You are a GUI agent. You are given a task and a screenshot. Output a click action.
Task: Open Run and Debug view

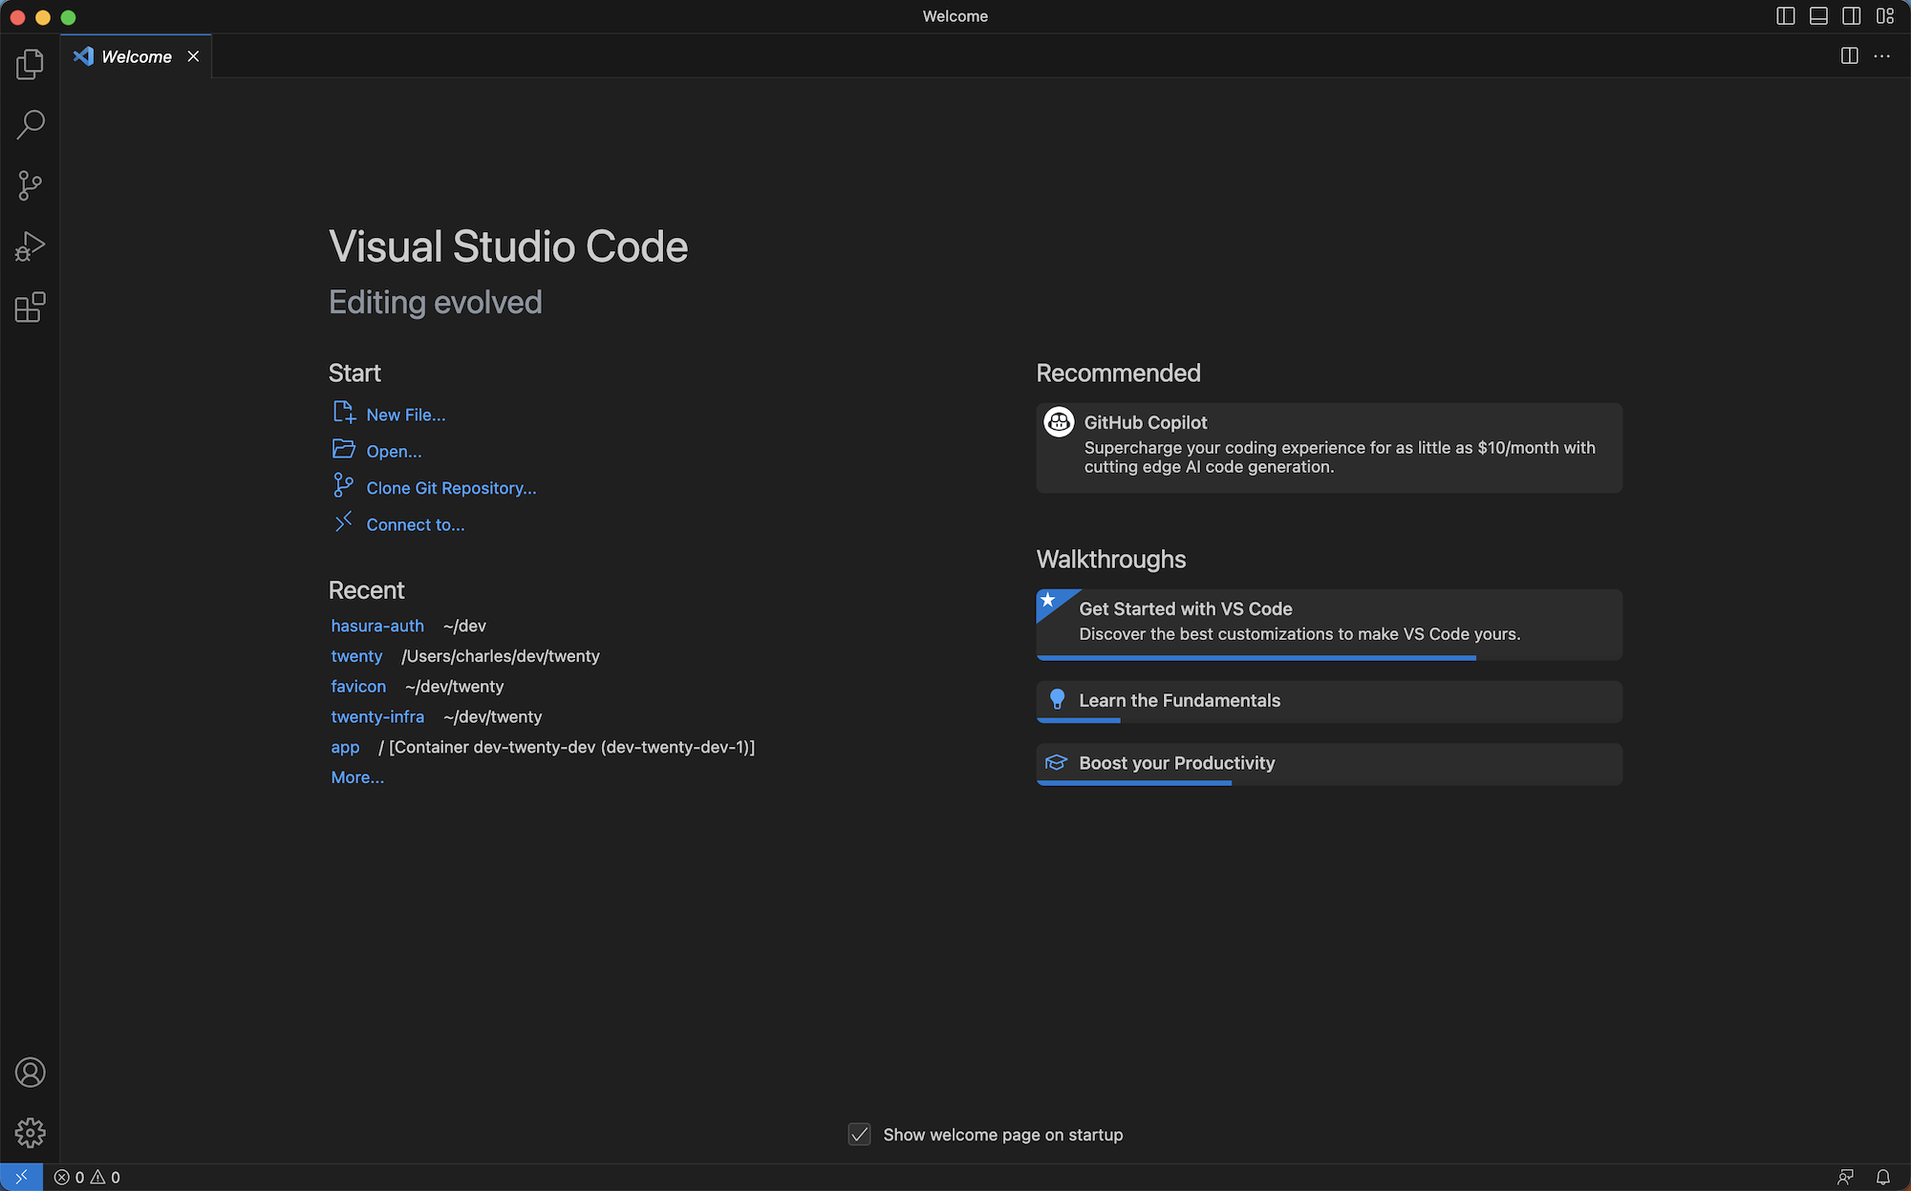(30, 246)
